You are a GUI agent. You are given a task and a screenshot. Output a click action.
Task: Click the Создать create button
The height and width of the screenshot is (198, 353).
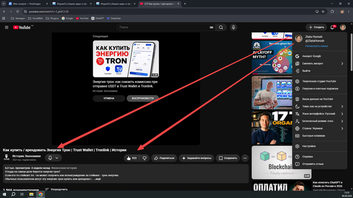(316, 28)
